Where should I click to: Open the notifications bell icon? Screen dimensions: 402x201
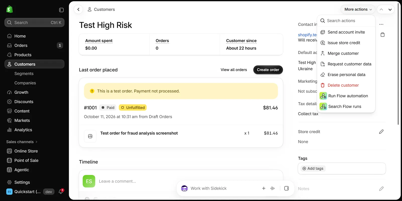[61, 192]
